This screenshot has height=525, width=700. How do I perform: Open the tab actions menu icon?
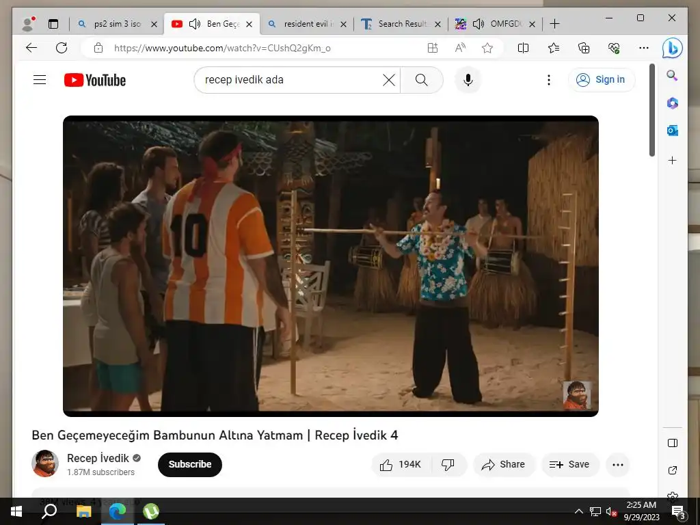(53, 24)
